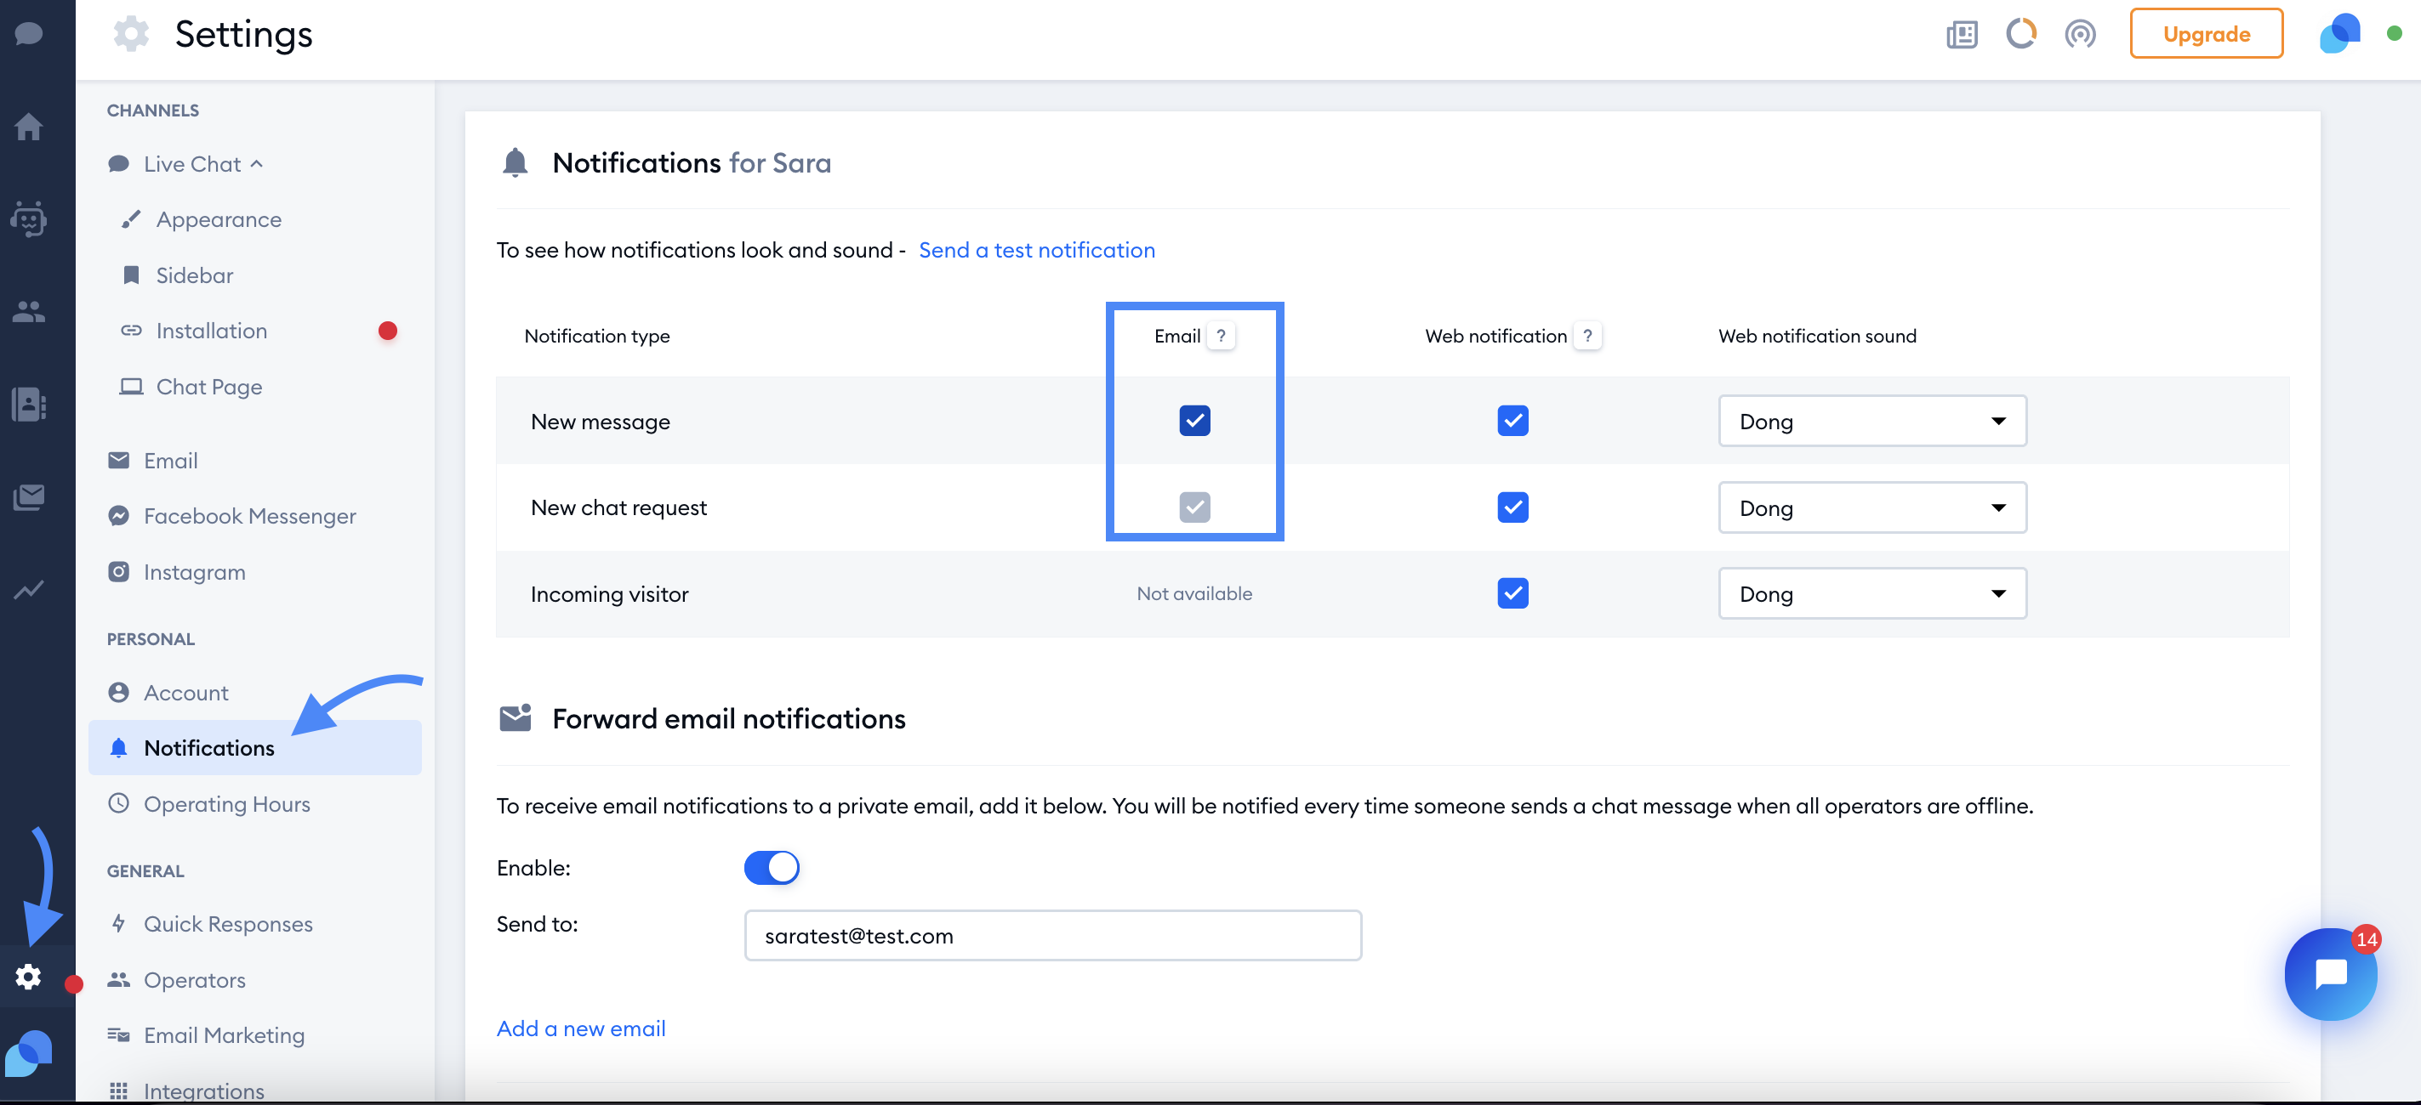Click the Upgrade button
This screenshot has height=1105, width=2421.
2206,35
